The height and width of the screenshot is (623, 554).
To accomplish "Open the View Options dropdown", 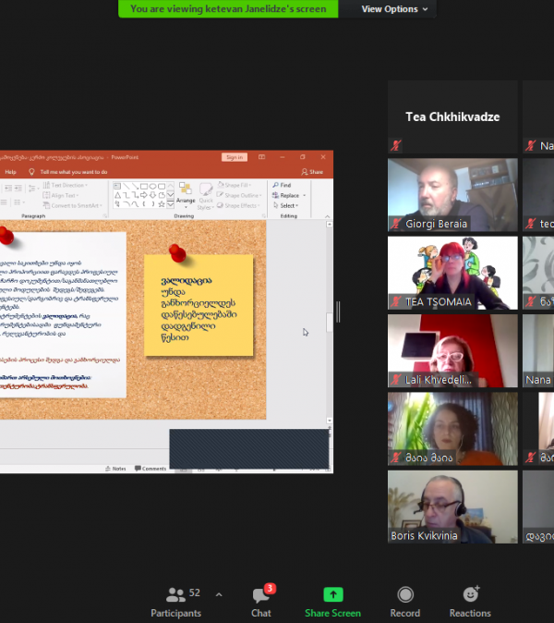I will (394, 8).
